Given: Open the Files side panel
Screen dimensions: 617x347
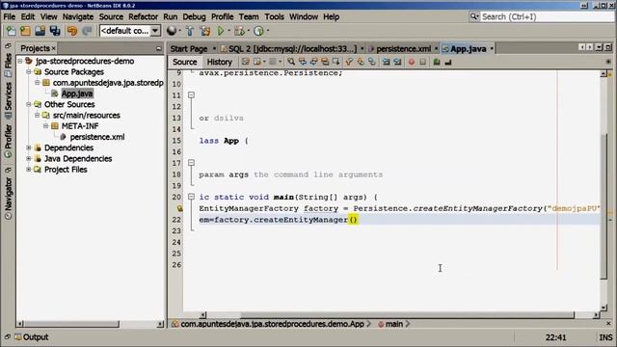Looking at the screenshot, I should (x=9, y=65).
